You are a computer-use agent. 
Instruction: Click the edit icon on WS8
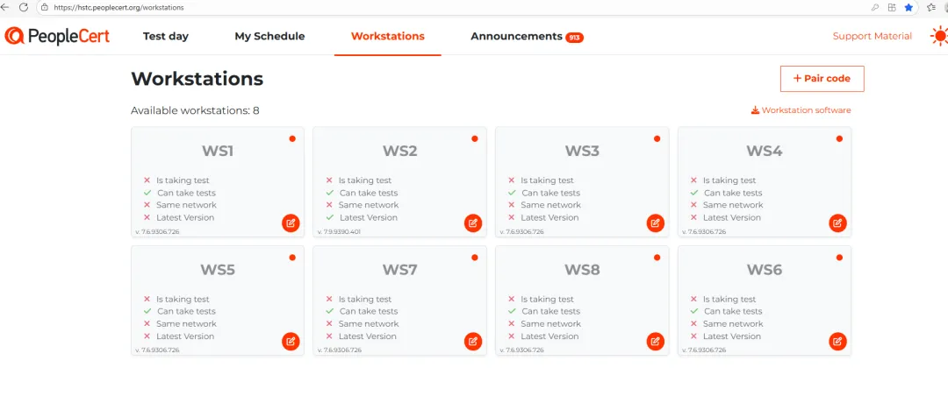655,341
